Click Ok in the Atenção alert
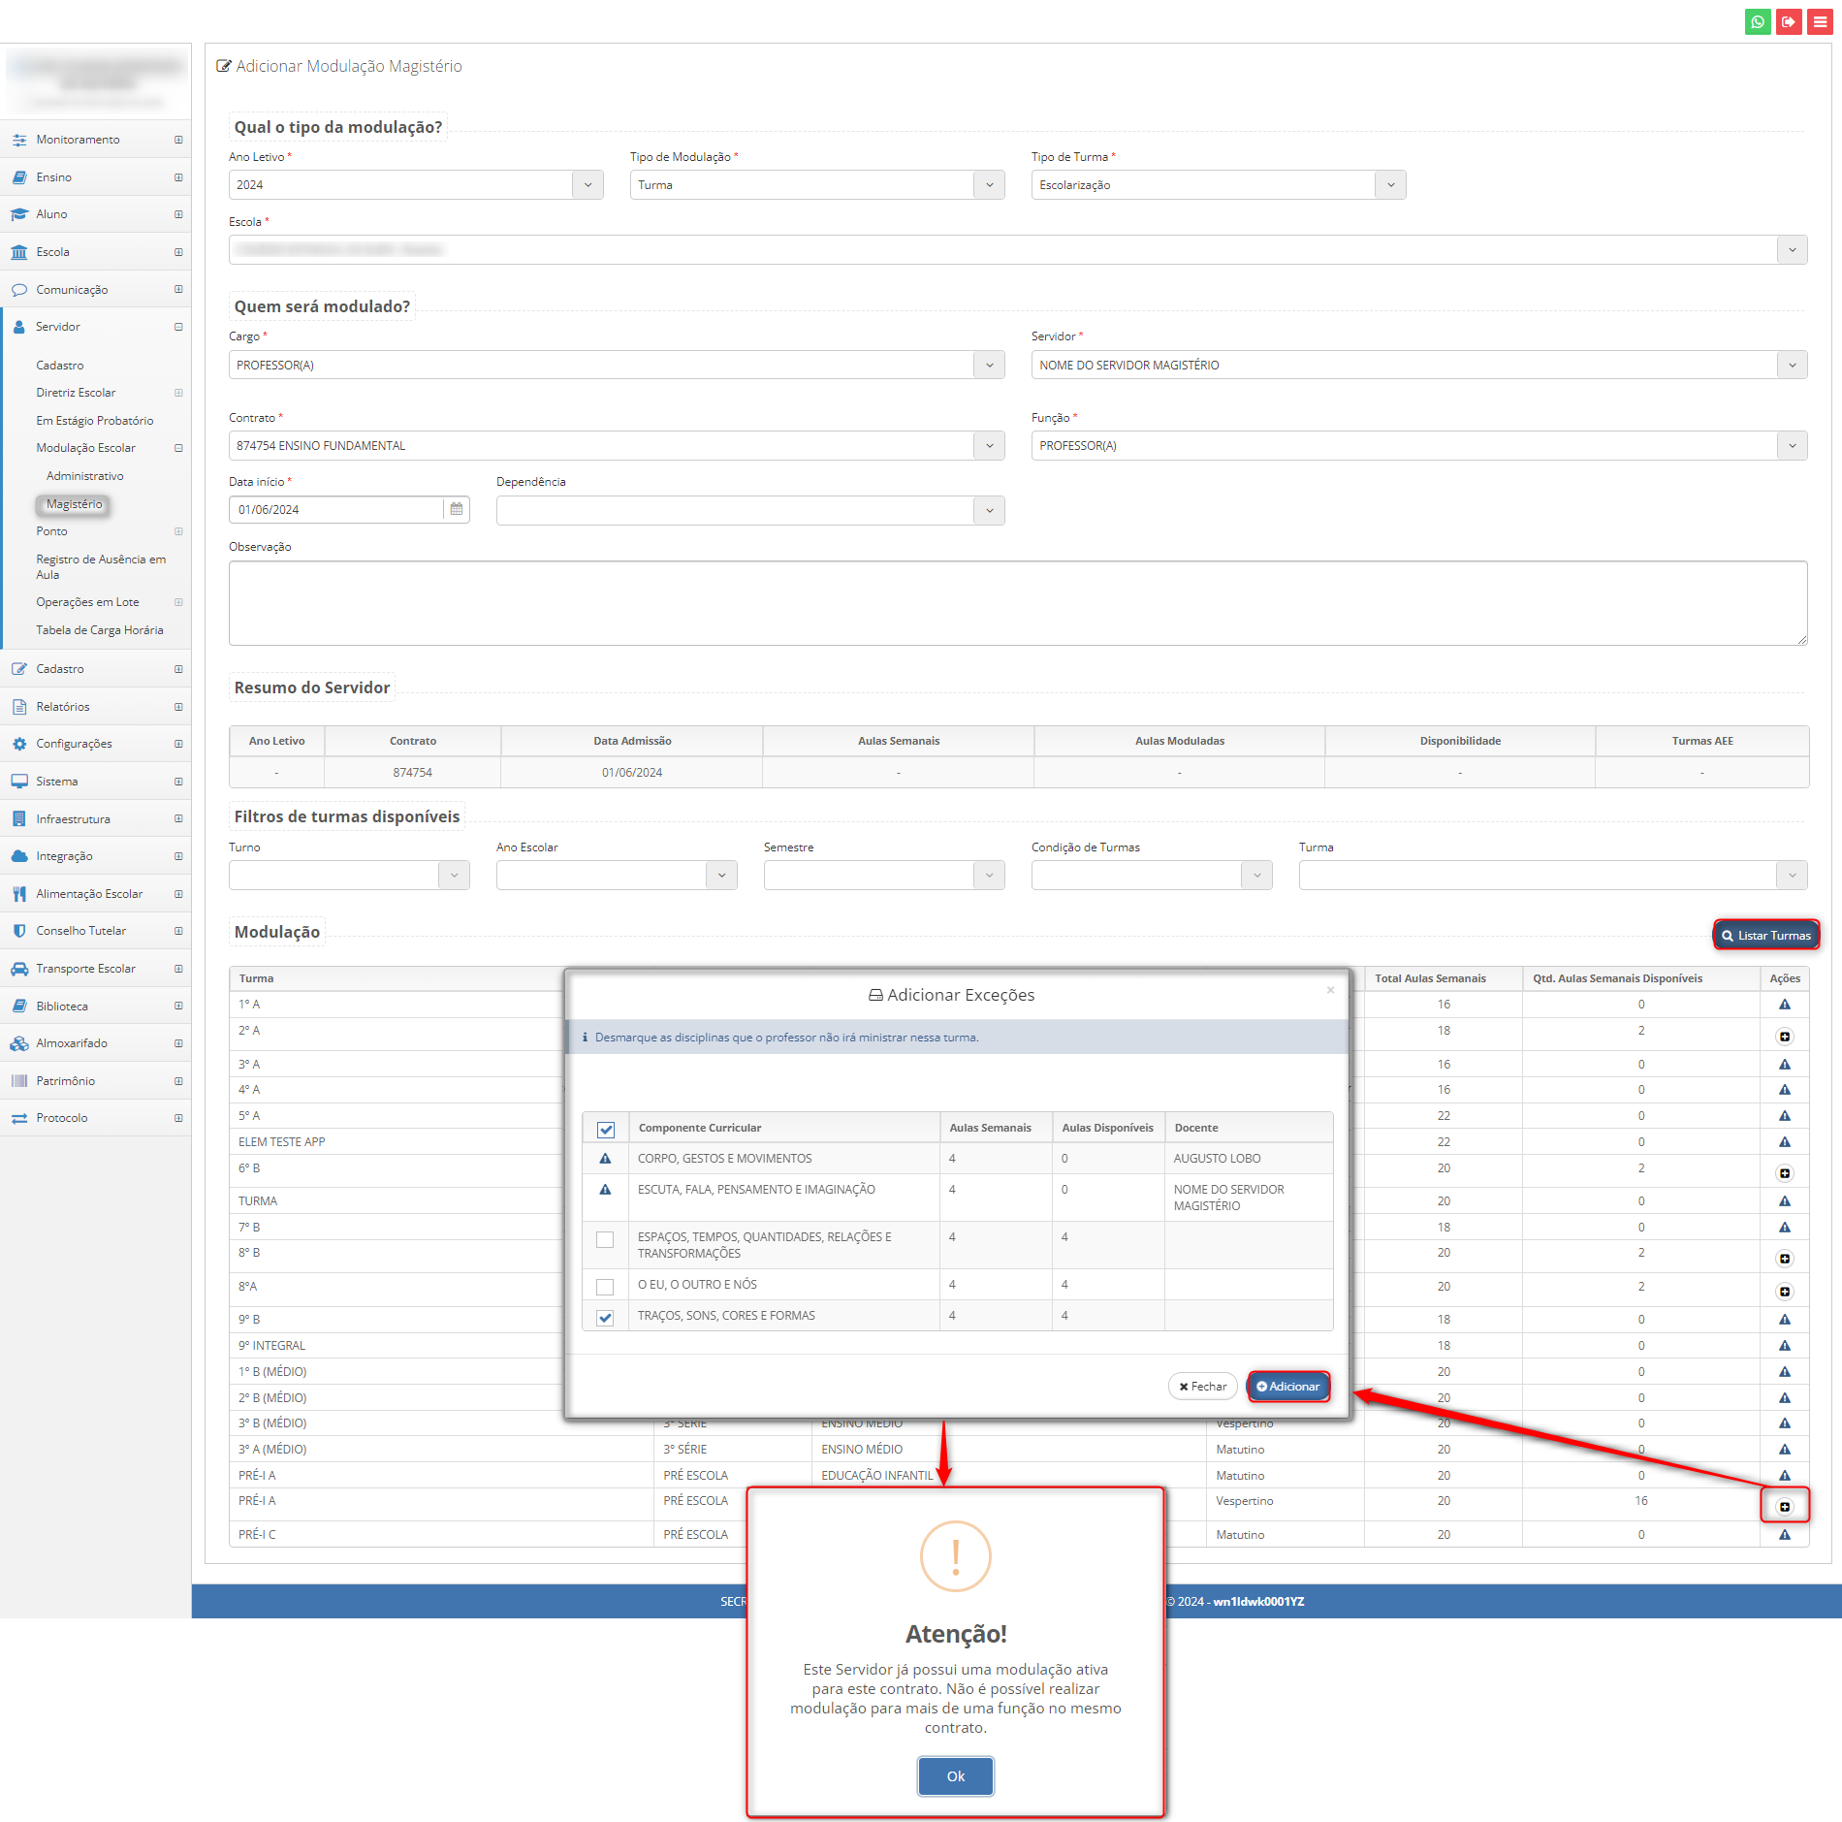This screenshot has height=1822, width=1842. 956,1776
